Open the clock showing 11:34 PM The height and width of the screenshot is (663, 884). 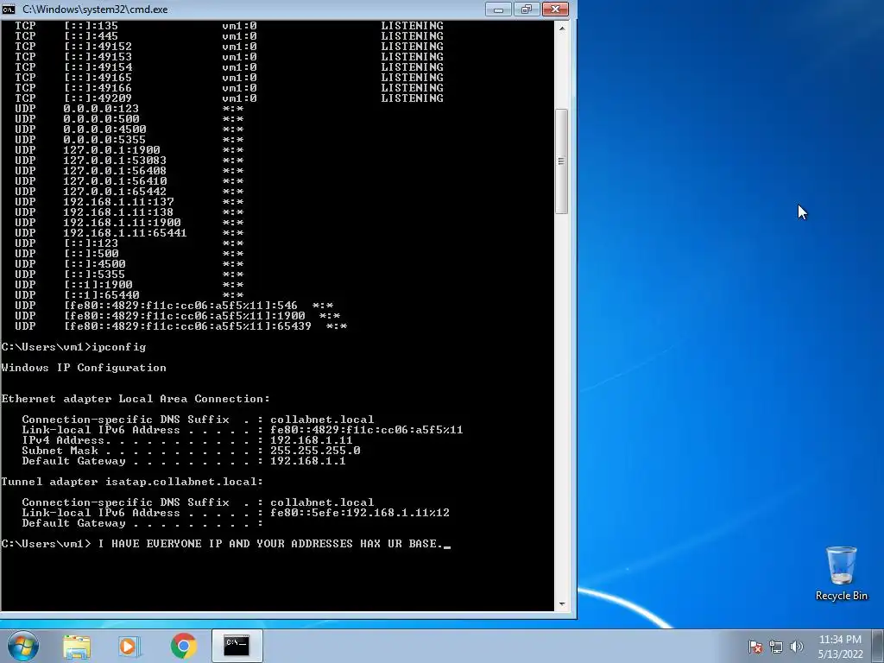(x=840, y=640)
